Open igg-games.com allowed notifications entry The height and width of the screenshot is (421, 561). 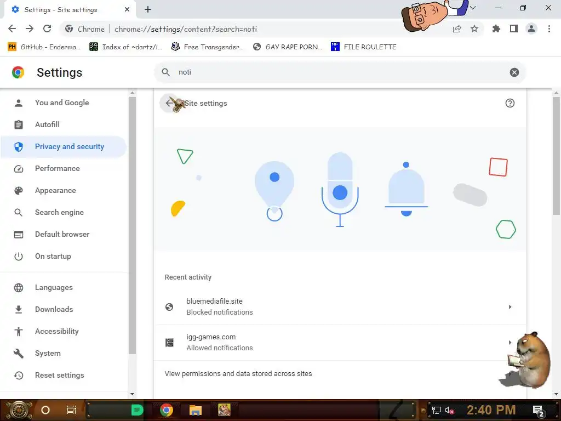click(x=340, y=343)
